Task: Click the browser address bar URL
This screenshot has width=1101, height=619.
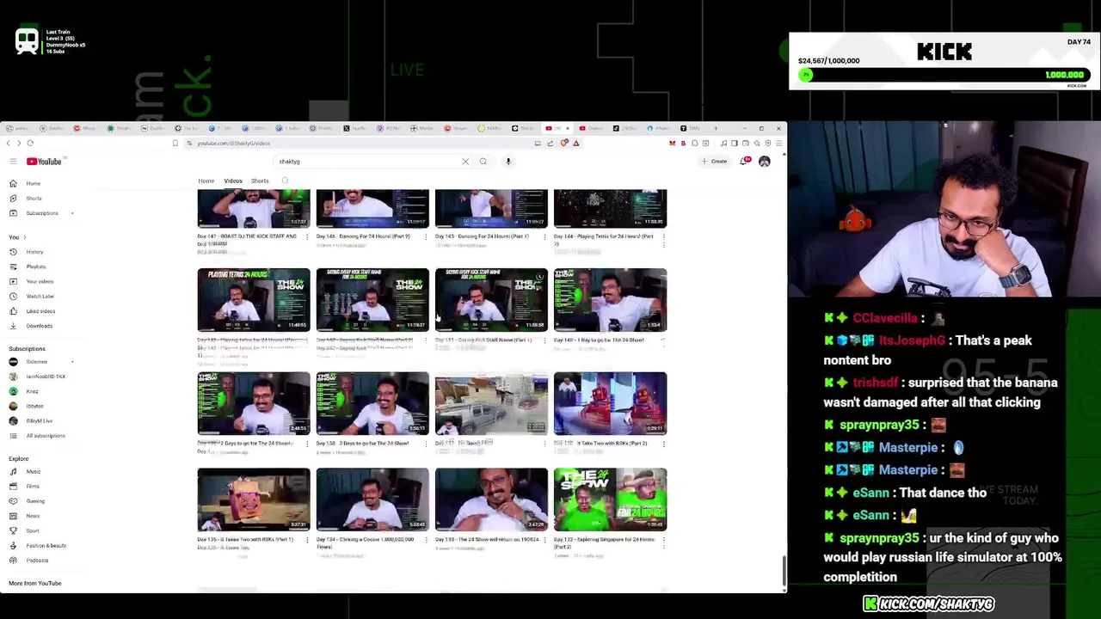Action: (x=234, y=144)
